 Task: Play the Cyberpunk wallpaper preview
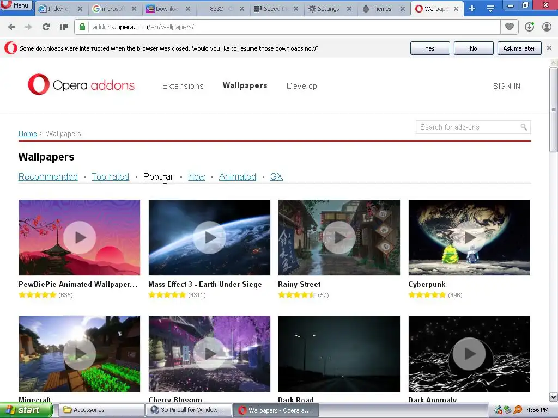tap(469, 237)
